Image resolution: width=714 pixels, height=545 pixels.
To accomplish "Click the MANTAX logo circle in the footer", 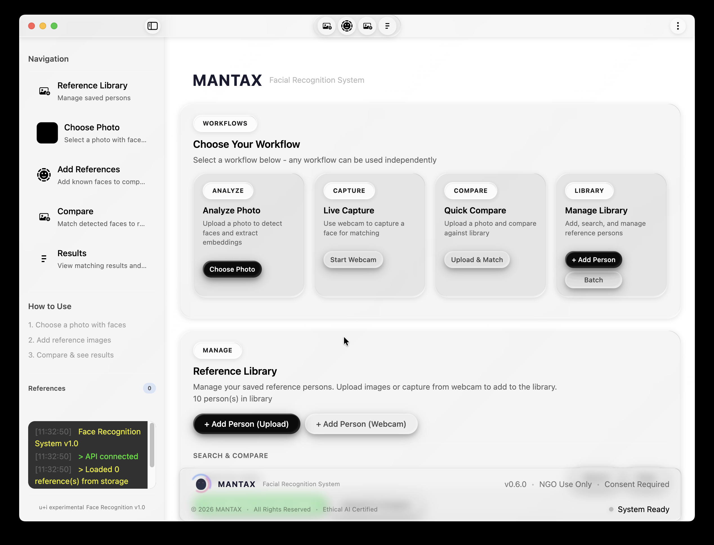I will 202,484.
